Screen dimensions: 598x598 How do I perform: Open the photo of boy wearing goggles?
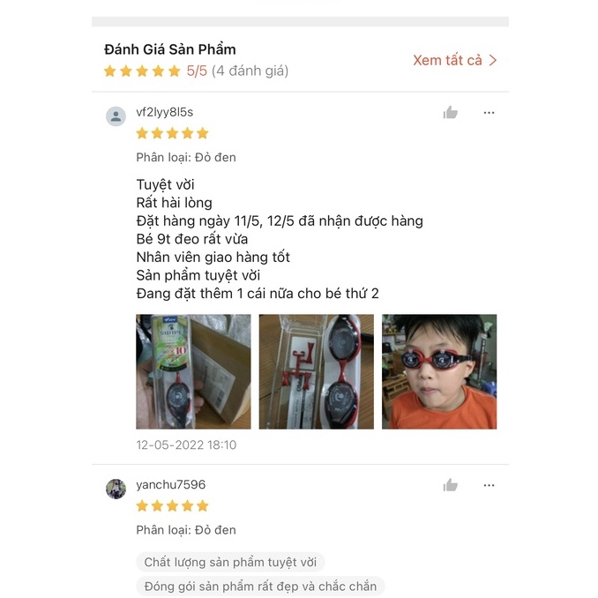pyautogui.click(x=439, y=371)
